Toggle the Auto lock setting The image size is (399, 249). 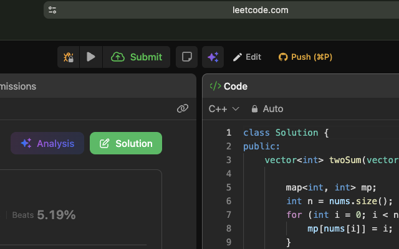[267, 109]
